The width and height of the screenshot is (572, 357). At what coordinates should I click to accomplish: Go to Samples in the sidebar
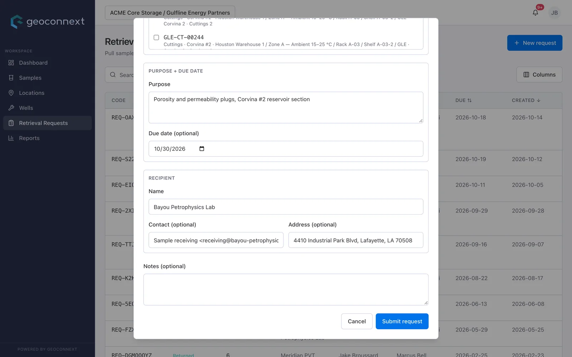[x=47, y=78]
